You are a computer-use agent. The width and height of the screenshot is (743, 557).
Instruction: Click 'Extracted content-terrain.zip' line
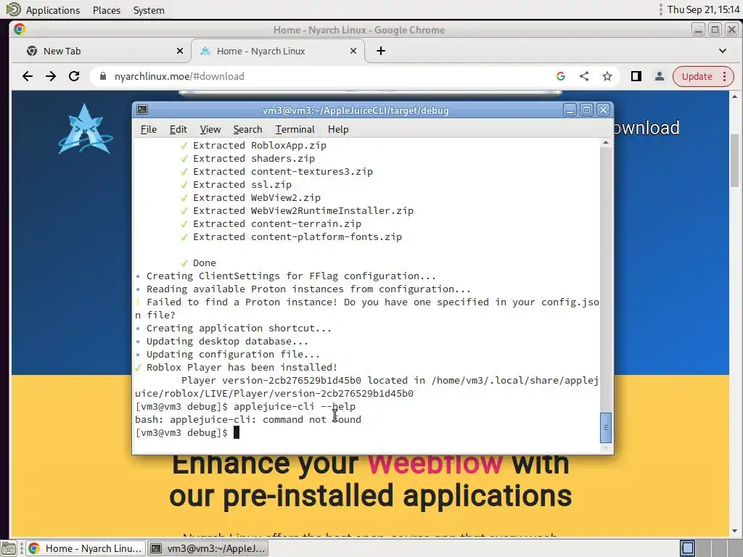point(276,223)
